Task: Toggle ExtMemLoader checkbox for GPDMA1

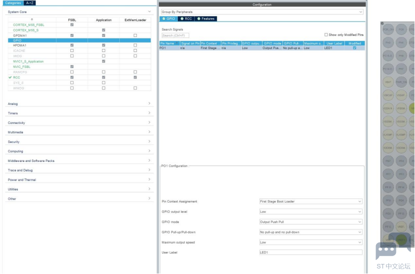Action: 135,35
